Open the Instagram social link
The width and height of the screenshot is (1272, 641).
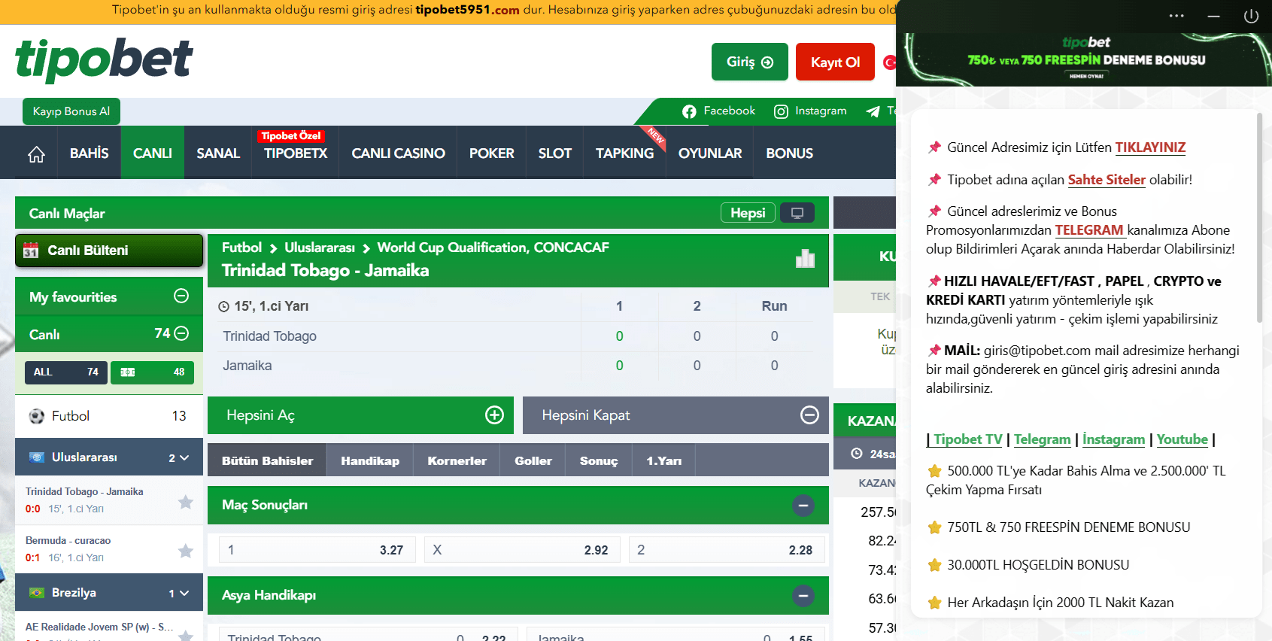(x=810, y=111)
